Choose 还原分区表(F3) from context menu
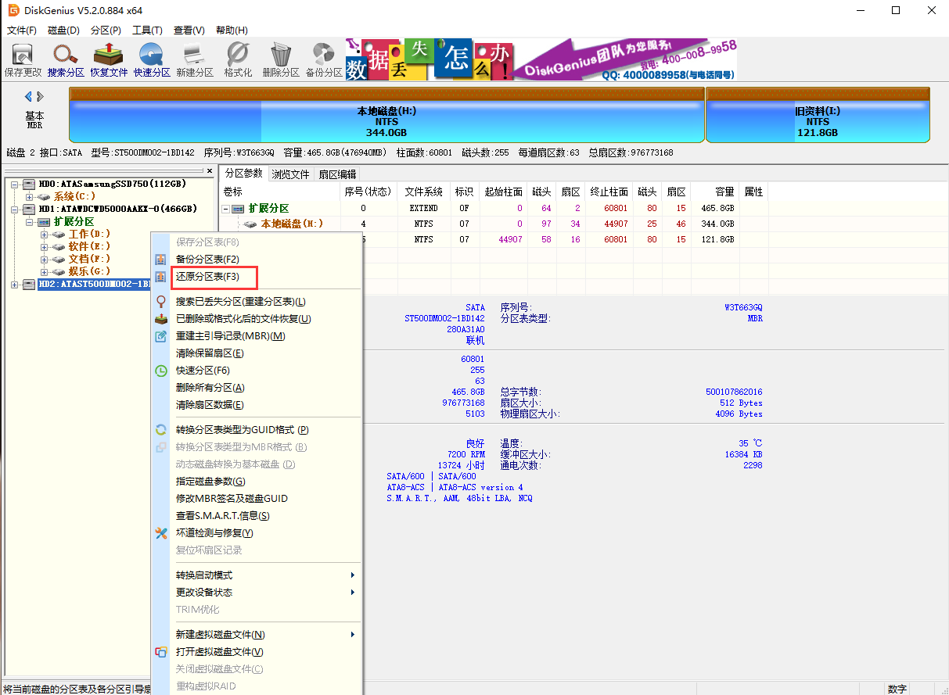Screen dimensions: 949x695 click(x=207, y=277)
